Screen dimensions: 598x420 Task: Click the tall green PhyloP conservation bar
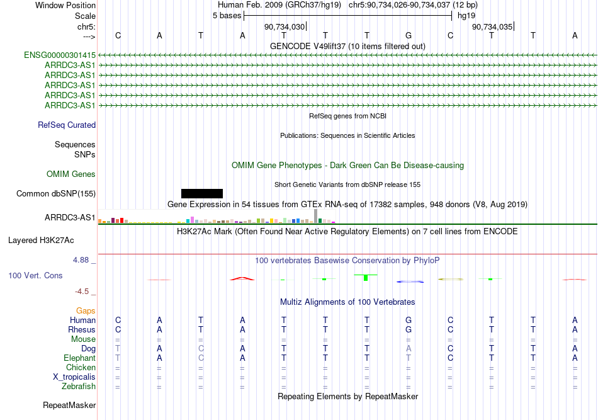pyautogui.click(x=366, y=277)
